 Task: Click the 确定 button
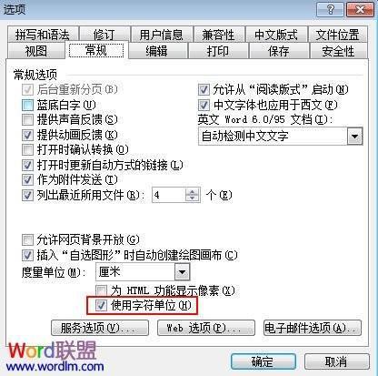(263, 361)
